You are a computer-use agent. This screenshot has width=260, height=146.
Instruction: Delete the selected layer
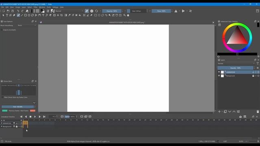pos(258,112)
